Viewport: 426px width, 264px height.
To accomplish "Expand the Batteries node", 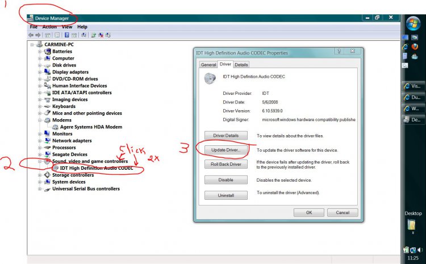I will click(40, 51).
